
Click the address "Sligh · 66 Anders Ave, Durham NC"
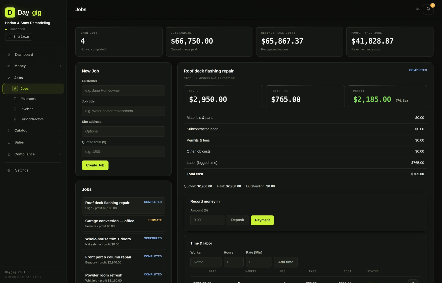(210, 78)
